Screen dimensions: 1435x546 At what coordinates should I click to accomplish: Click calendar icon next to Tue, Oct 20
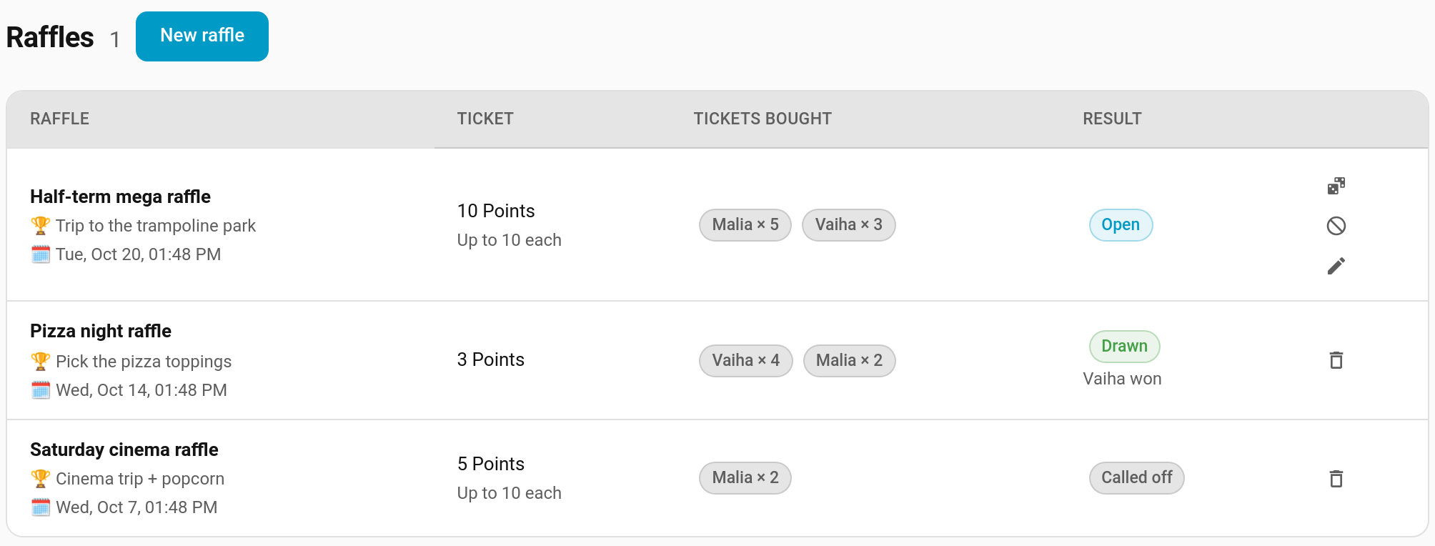(x=41, y=254)
